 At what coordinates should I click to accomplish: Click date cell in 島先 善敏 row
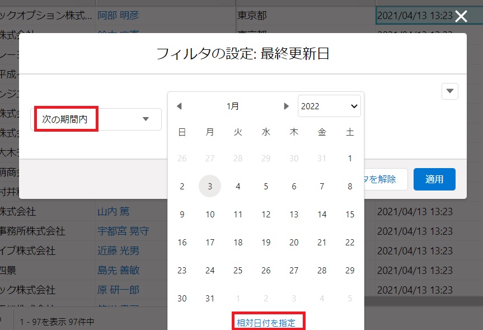pyautogui.click(x=415, y=271)
